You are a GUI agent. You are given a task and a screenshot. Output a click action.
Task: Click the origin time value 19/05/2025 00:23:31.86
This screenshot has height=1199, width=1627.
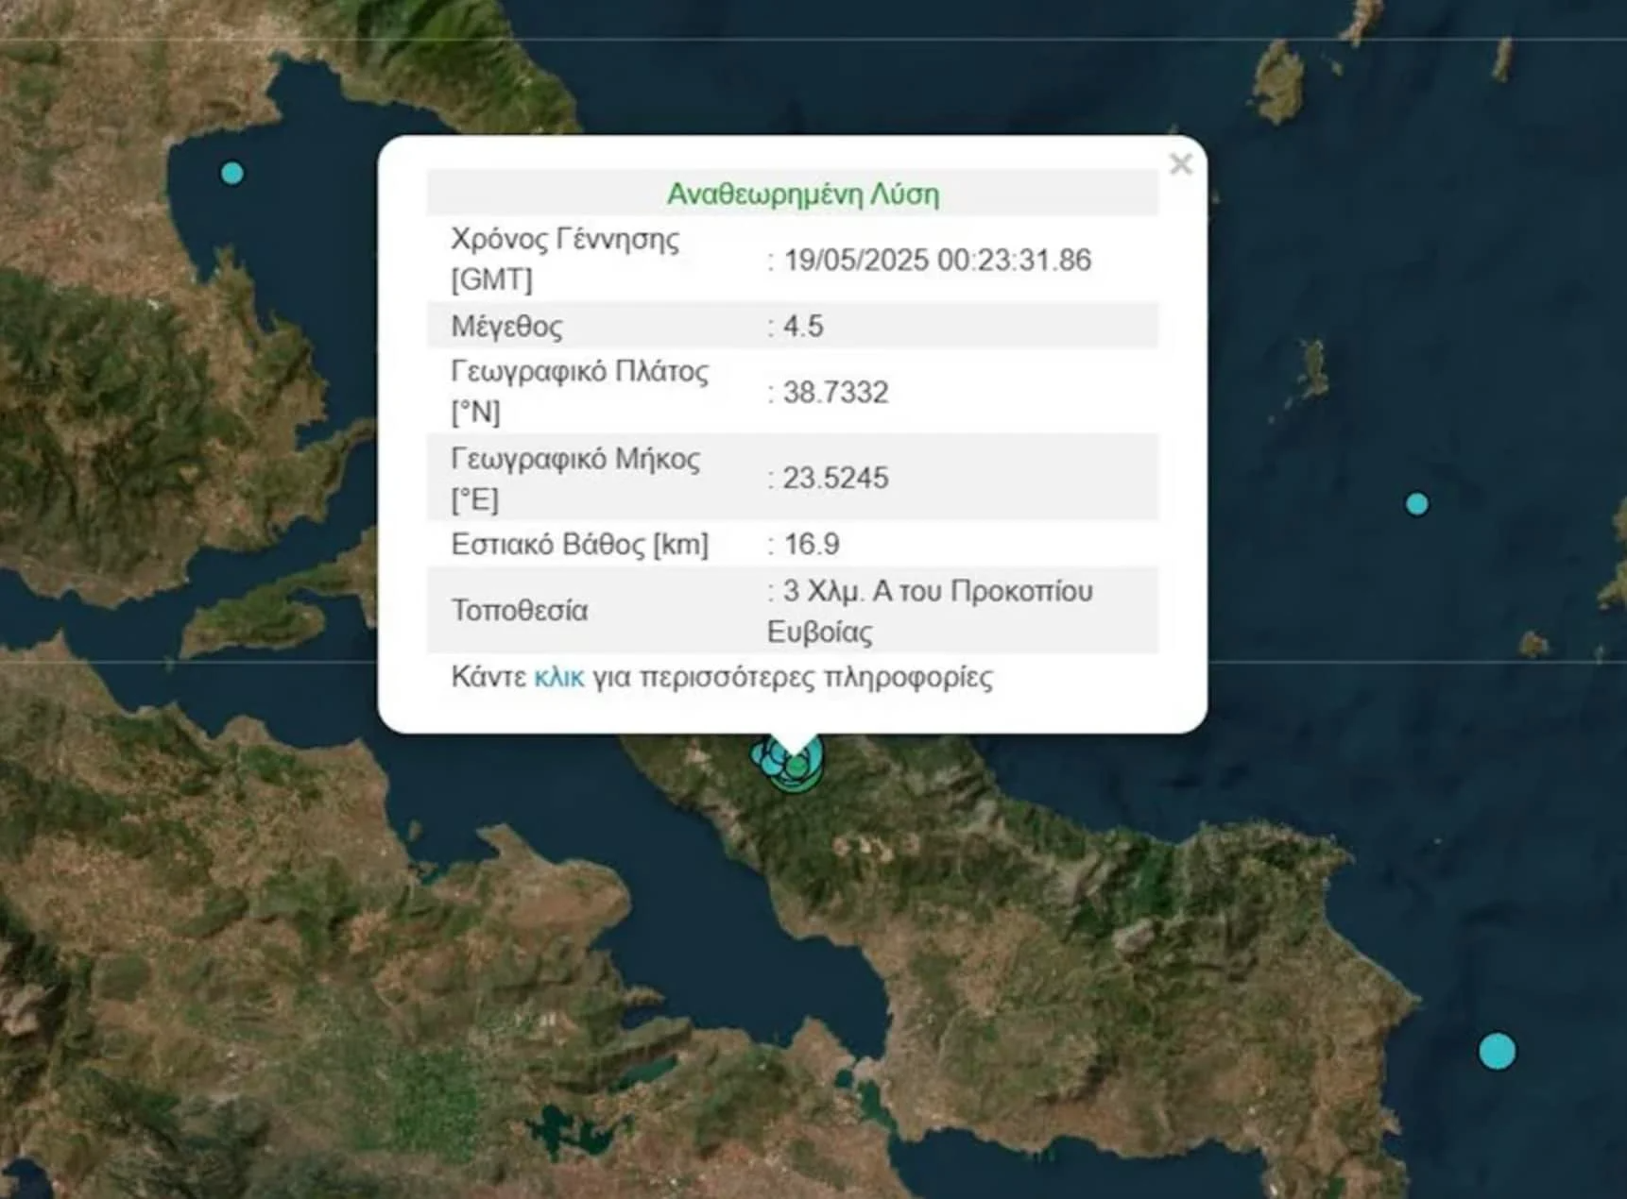pyautogui.click(x=936, y=260)
